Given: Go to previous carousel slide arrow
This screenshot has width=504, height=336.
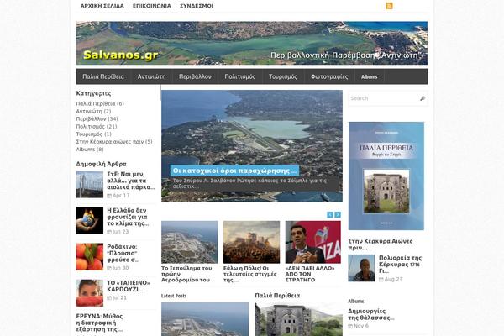Looking at the screenshot, I should (x=330, y=215).
